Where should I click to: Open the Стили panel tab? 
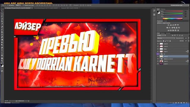pos(165,21)
